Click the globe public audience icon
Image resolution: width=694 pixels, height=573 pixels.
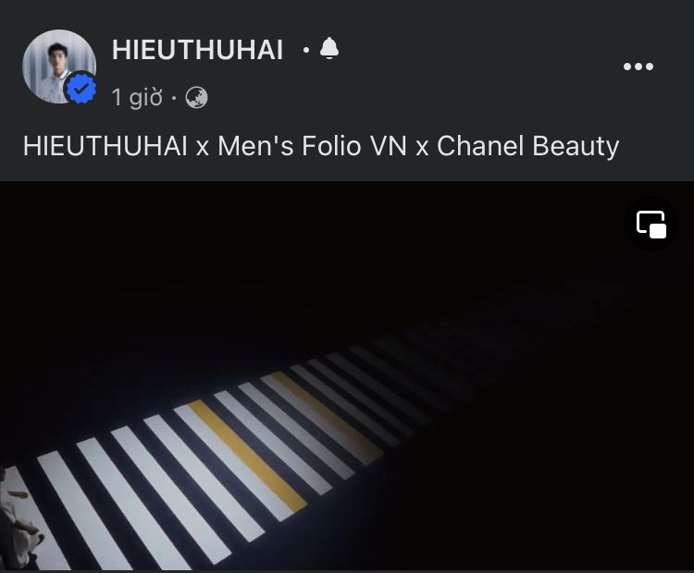pyautogui.click(x=196, y=98)
